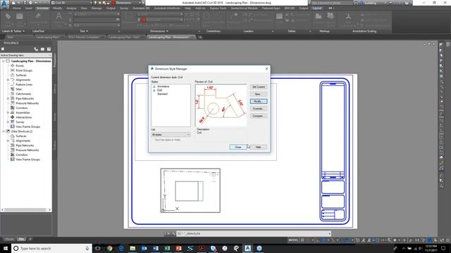Expand the Alignments node under Landscaping Plan
Screen dimensions: 451x253
pos(8,79)
